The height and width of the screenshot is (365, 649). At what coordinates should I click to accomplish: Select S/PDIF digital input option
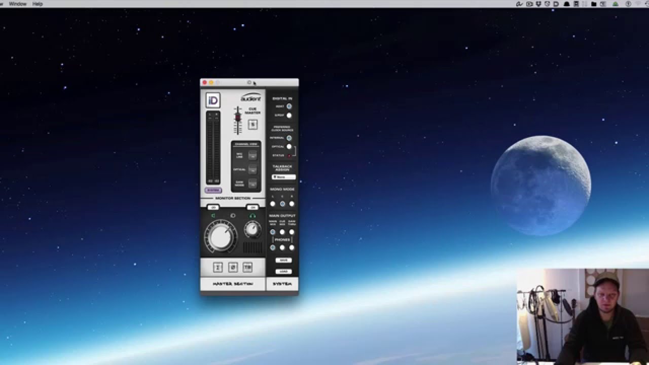[x=289, y=116]
